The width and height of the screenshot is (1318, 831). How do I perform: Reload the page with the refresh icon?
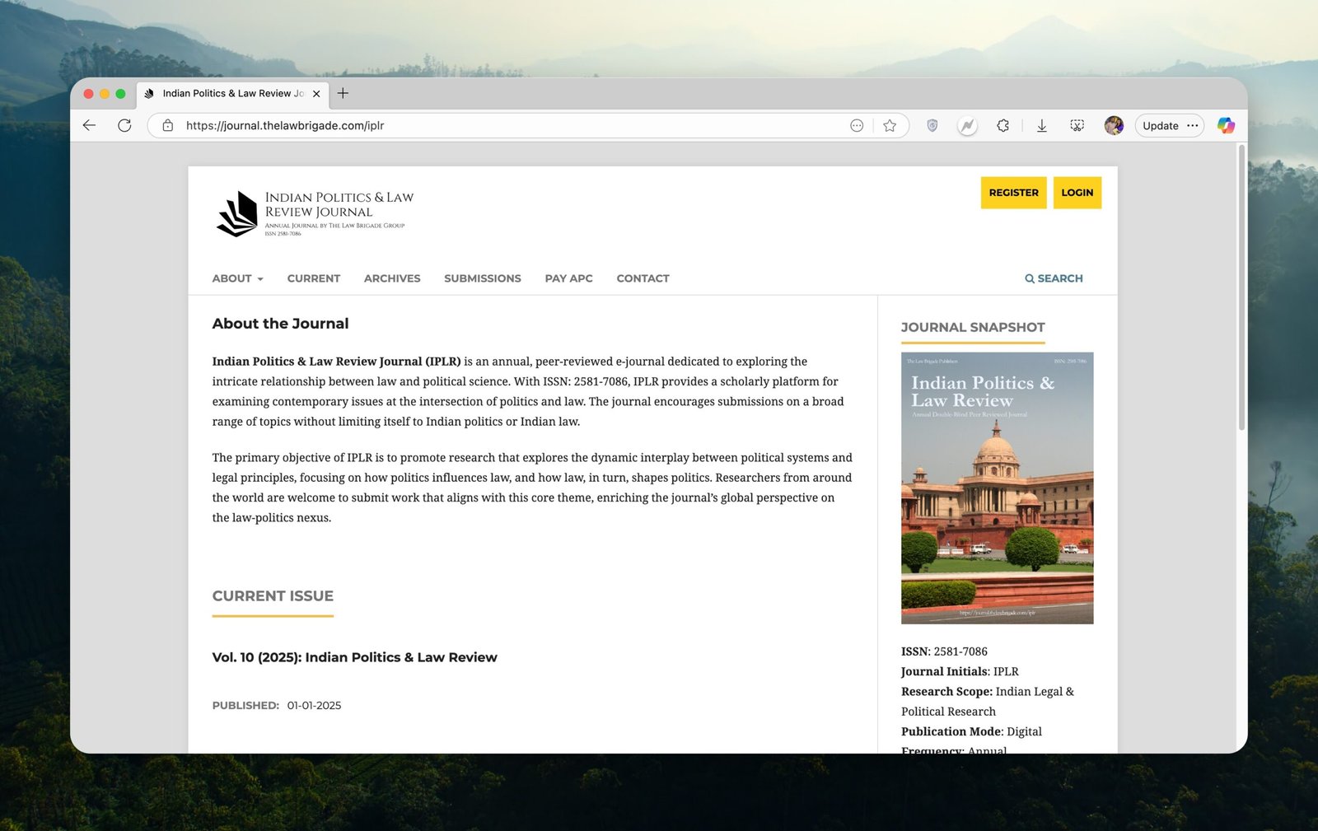(124, 125)
